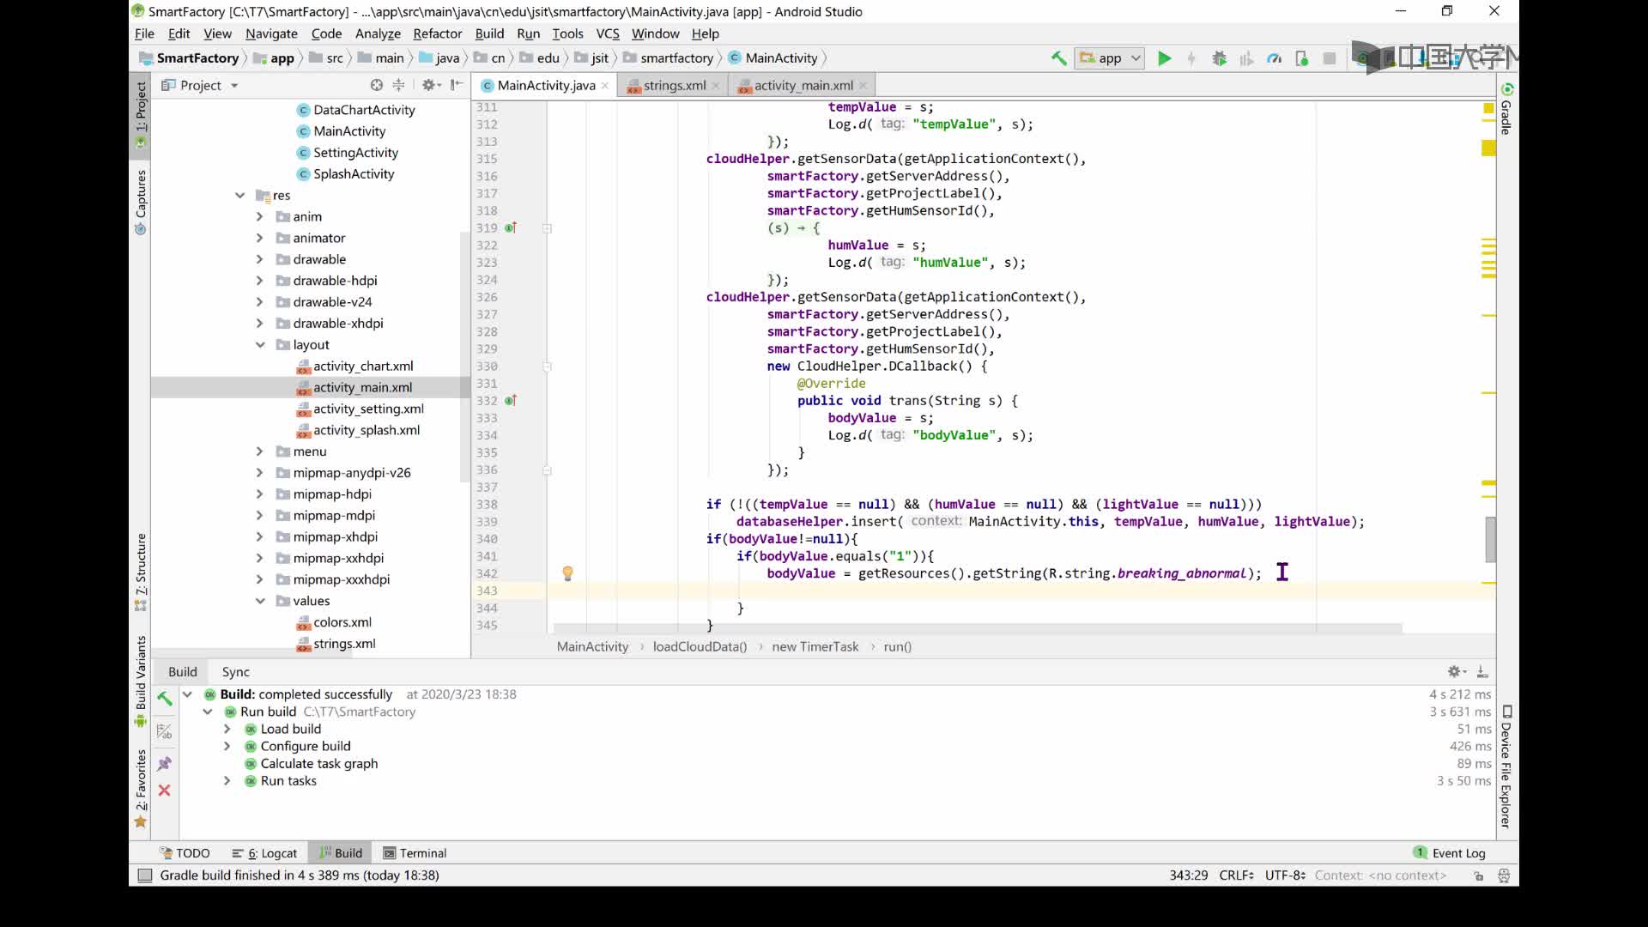The width and height of the screenshot is (1648, 927).
Task: Expand the mipmap-hdpi folder
Action: (x=260, y=494)
